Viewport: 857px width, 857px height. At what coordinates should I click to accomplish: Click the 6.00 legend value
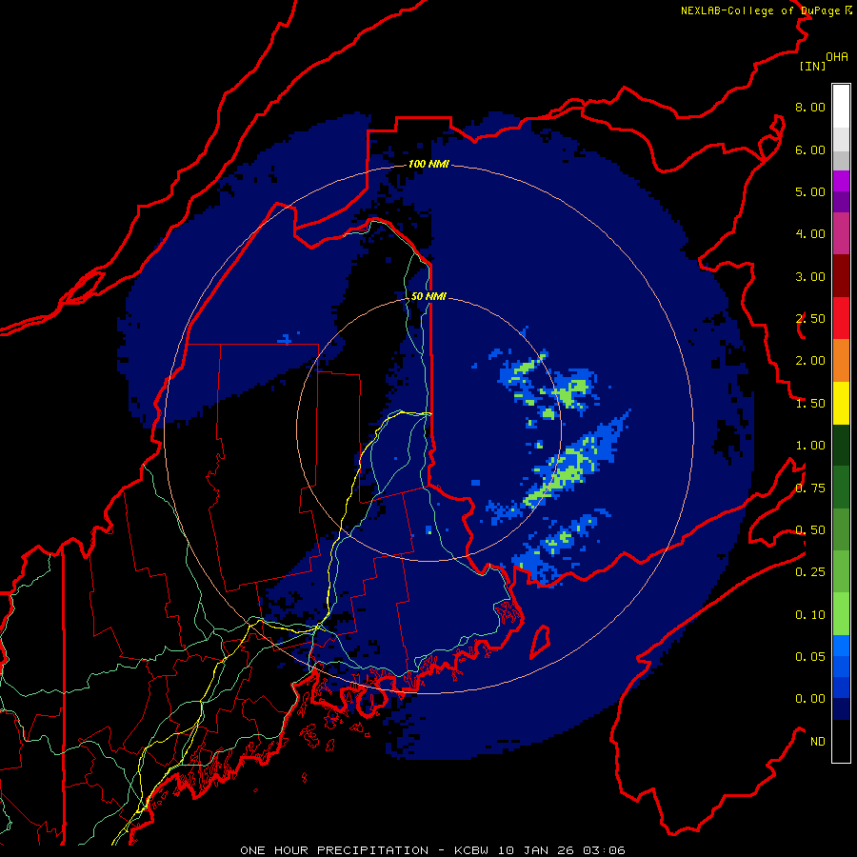click(x=810, y=149)
